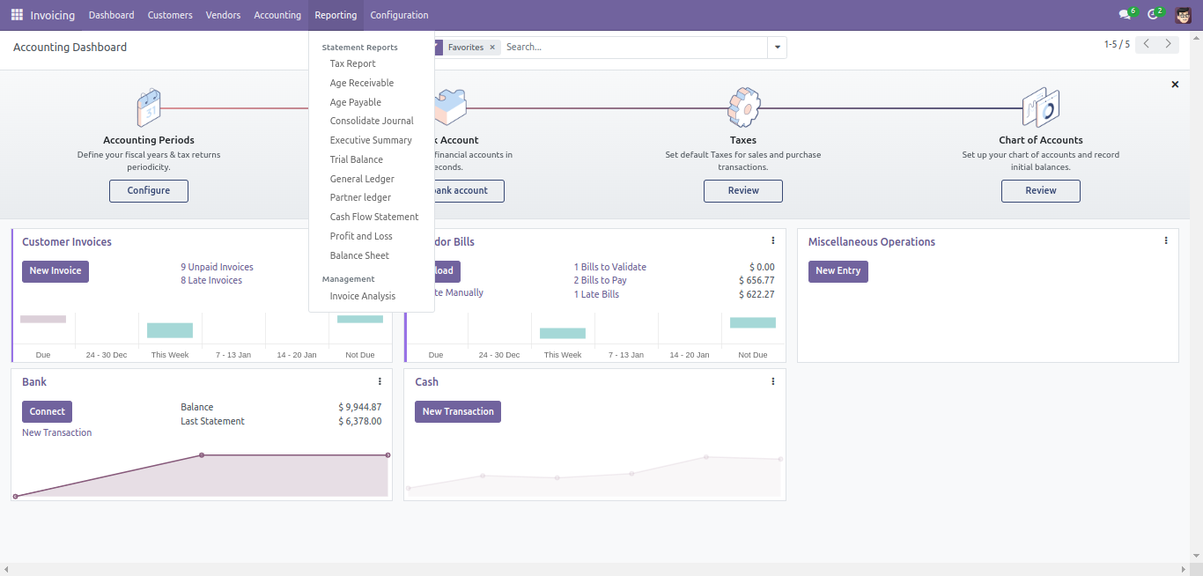Open the Balance Sheet report
Image resolution: width=1203 pixels, height=576 pixels.
coord(359,255)
